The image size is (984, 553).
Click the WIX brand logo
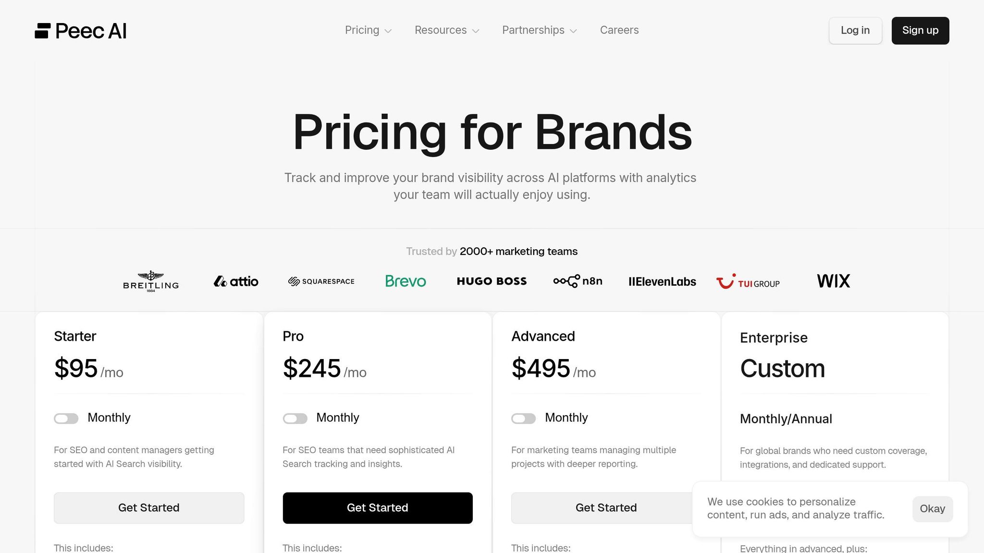[x=833, y=281]
